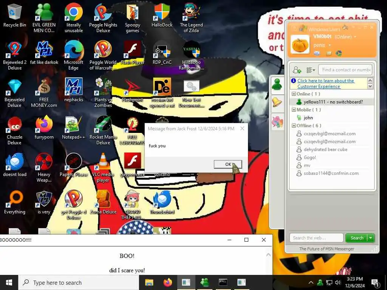Open the MSN Today icon in Messenger

(x=339, y=53)
